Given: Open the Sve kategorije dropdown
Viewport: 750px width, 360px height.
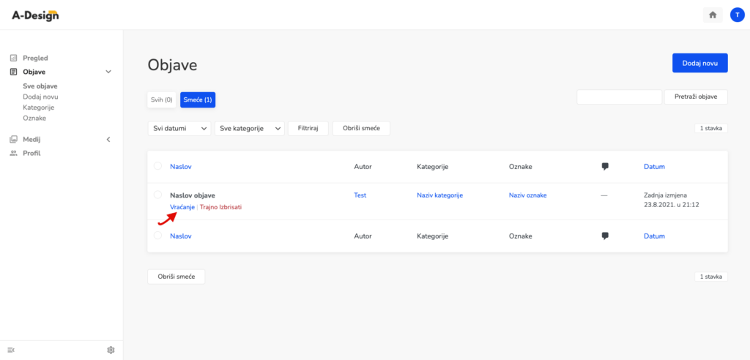Looking at the screenshot, I should click(x=250, y=129).
